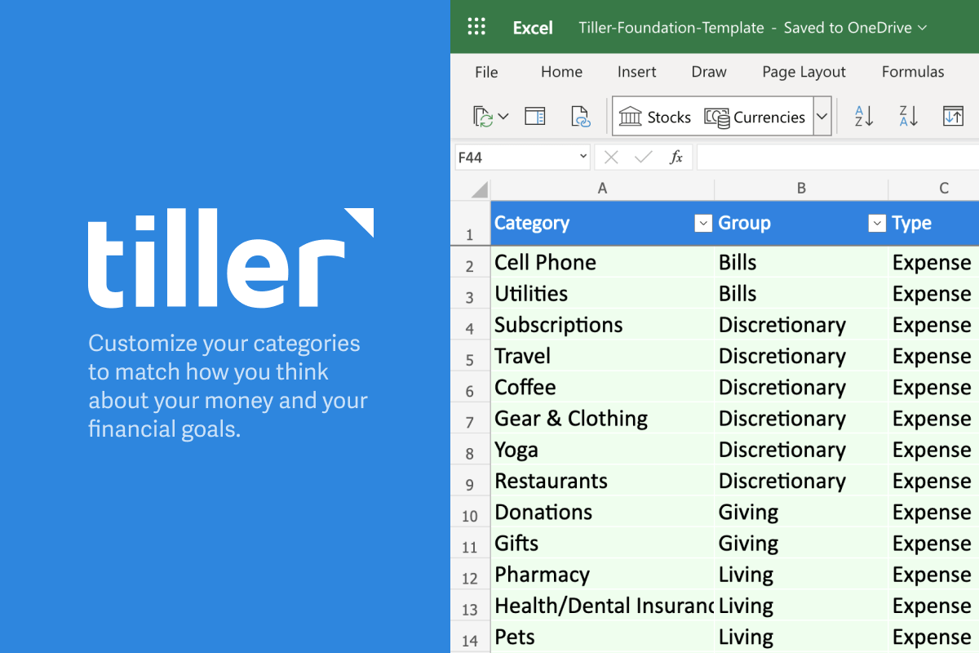Select the Yoga cell

point(602,450)
